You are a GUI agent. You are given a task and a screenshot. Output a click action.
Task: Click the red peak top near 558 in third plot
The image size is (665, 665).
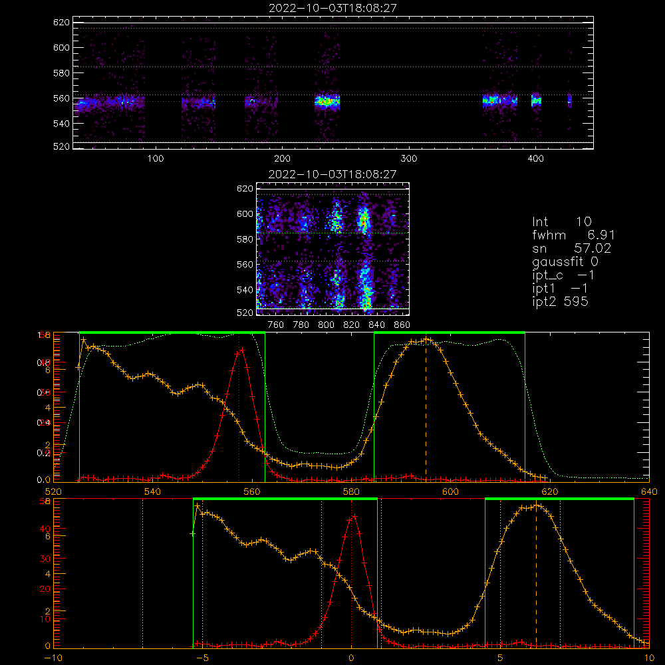click(x=242, y=350)
